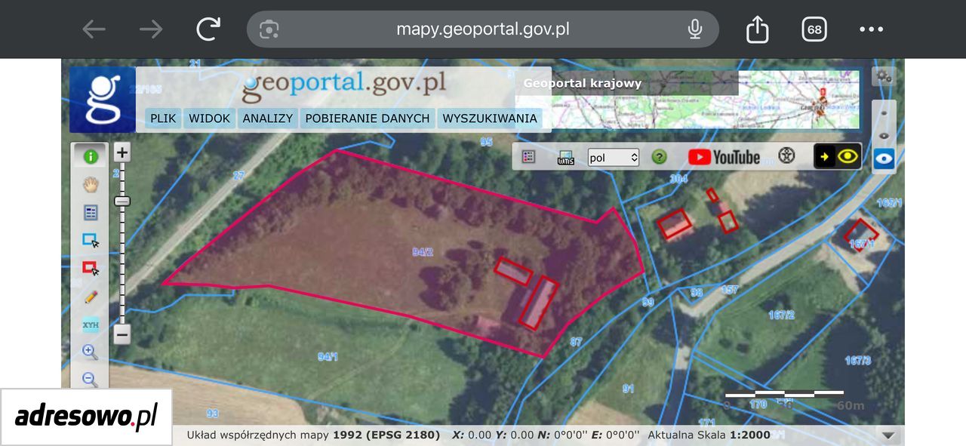Viewport: 966px width, 446px height.
Task: Open the browser share icon
Action: tap(757, 29)
